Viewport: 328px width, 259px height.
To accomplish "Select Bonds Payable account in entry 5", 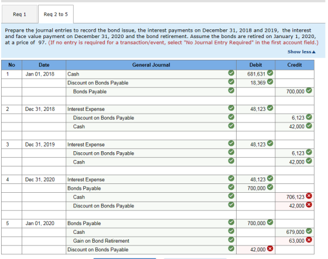I will click(x=151, y=223).
